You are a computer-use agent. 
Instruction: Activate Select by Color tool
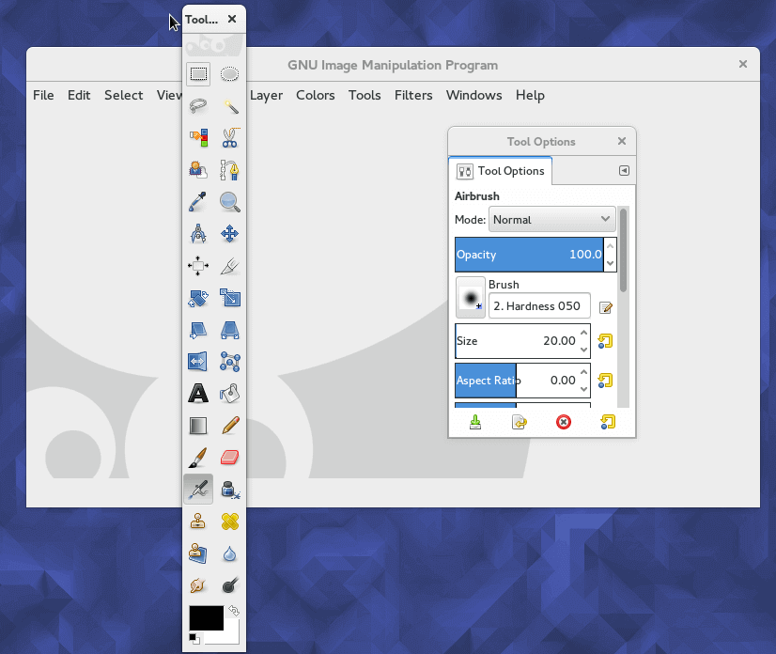tap(198, 137)
